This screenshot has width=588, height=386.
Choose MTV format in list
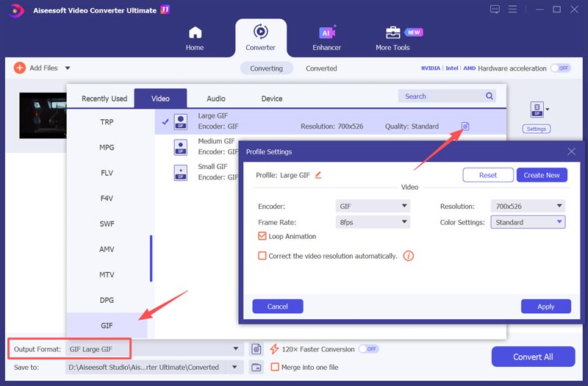(107, 274)
